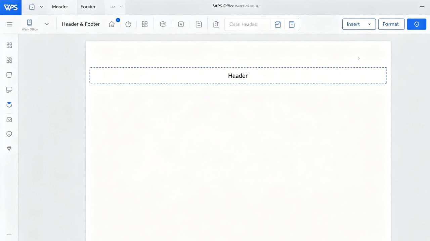The height and width of the screenshot is (241, 430).
Task: Click the location pin sidebar icon
Action: 9,134
